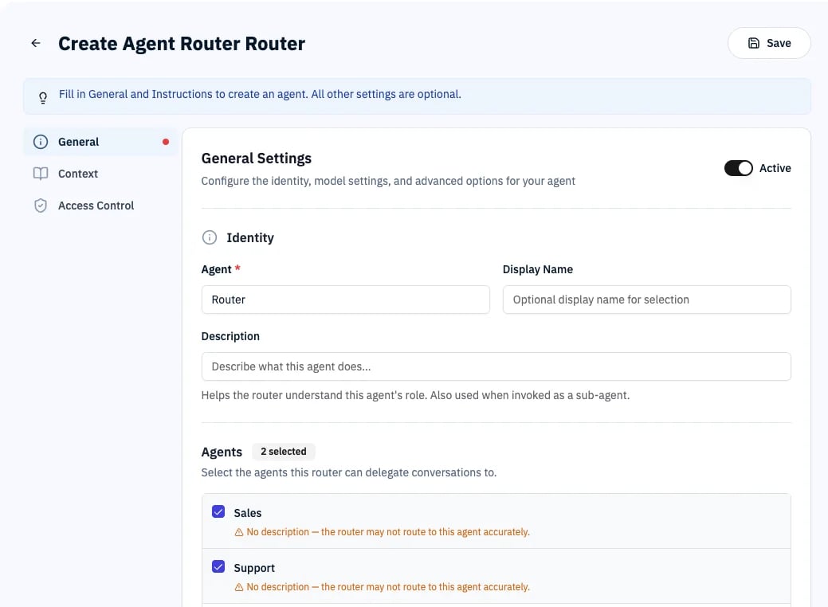Uncheck the Sales agent checkbox
Viewport: 828px width, 607px height.
(218, 511)
